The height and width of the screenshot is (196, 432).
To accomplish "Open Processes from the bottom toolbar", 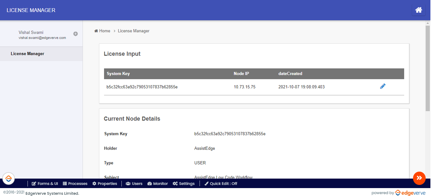I will (75, 184).
